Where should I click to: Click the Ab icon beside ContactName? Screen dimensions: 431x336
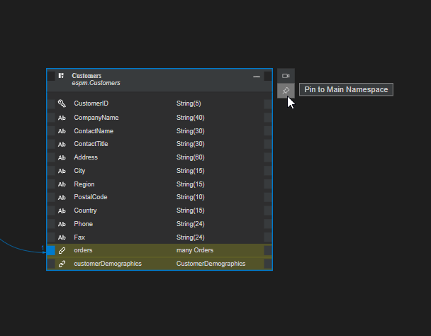(x=62, y=131)
